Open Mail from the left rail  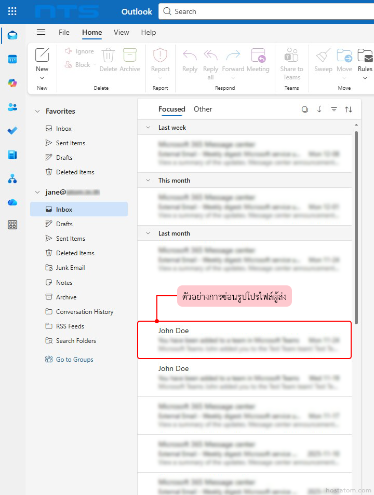[x=12, y=35]
